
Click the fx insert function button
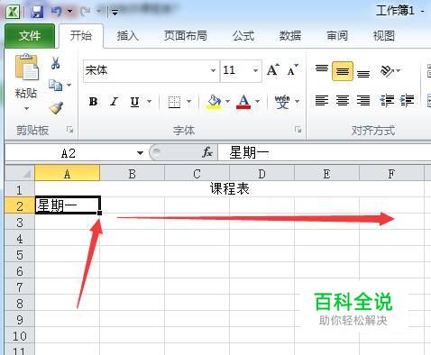tap(207, 153)
